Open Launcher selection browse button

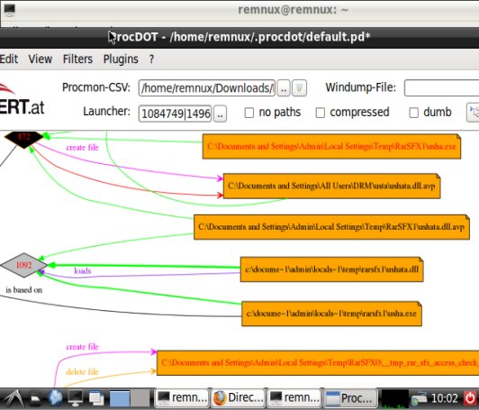click(220, 114)
